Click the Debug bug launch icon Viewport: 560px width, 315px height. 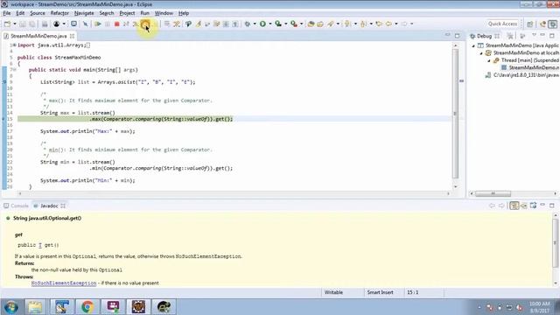247,24
